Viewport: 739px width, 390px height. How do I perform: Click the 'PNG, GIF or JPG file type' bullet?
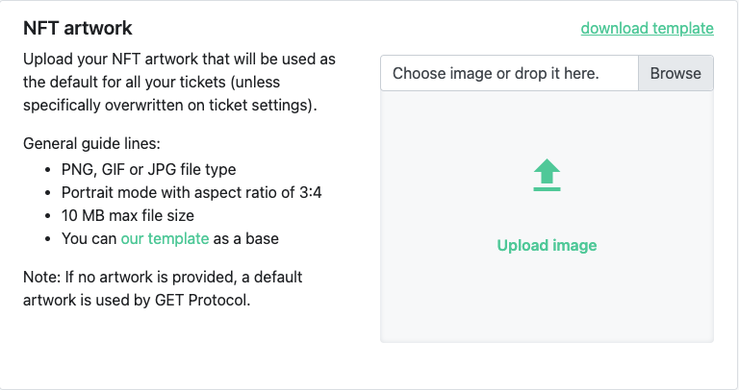click(148, 169)
